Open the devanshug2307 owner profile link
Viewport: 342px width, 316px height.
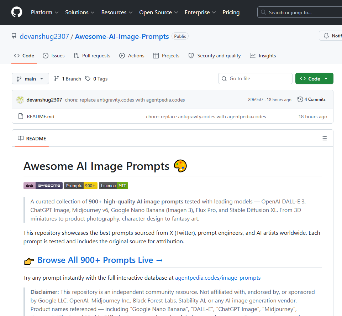tap(44, 36)
